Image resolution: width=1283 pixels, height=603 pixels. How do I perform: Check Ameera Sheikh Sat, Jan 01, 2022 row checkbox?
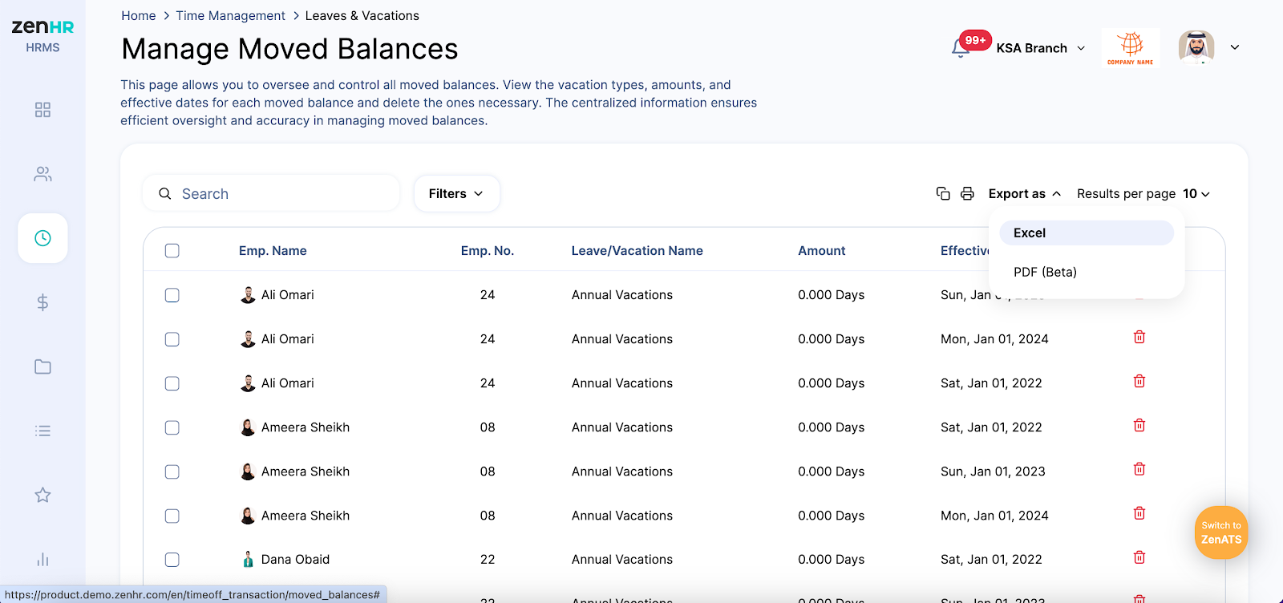(172, 427)
